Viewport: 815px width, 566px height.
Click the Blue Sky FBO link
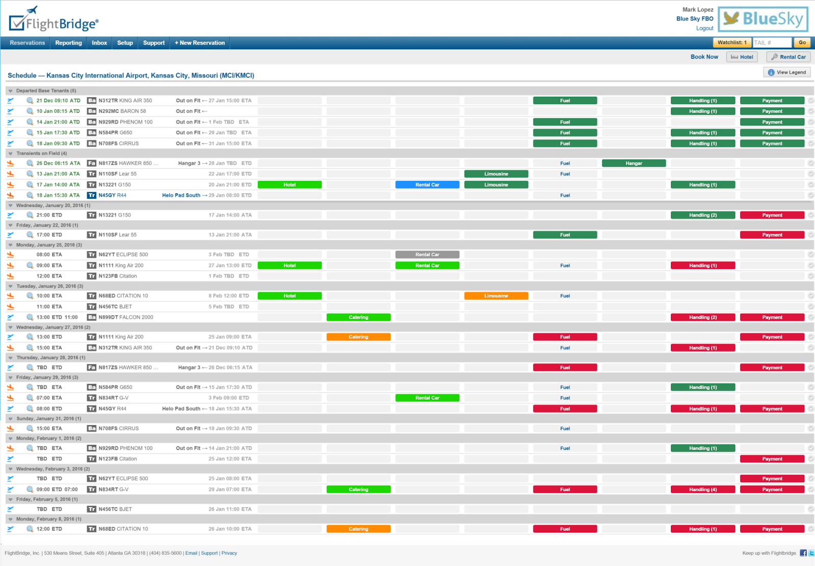click(x=695, y=19)
